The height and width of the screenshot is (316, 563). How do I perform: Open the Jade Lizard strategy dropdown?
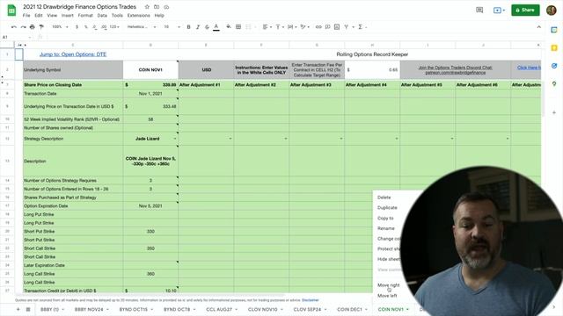[x=175, y=139]
